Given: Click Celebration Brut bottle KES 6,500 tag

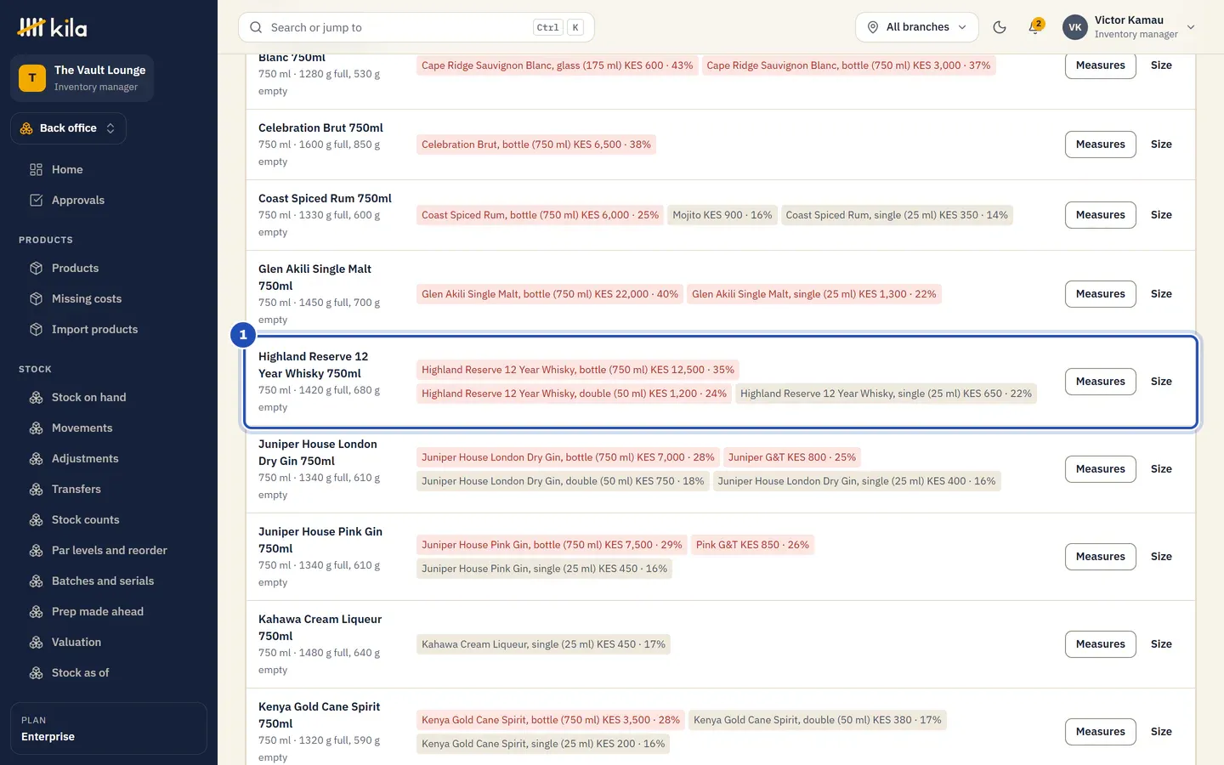Looking at the screenshot, I should pos(536,144).
